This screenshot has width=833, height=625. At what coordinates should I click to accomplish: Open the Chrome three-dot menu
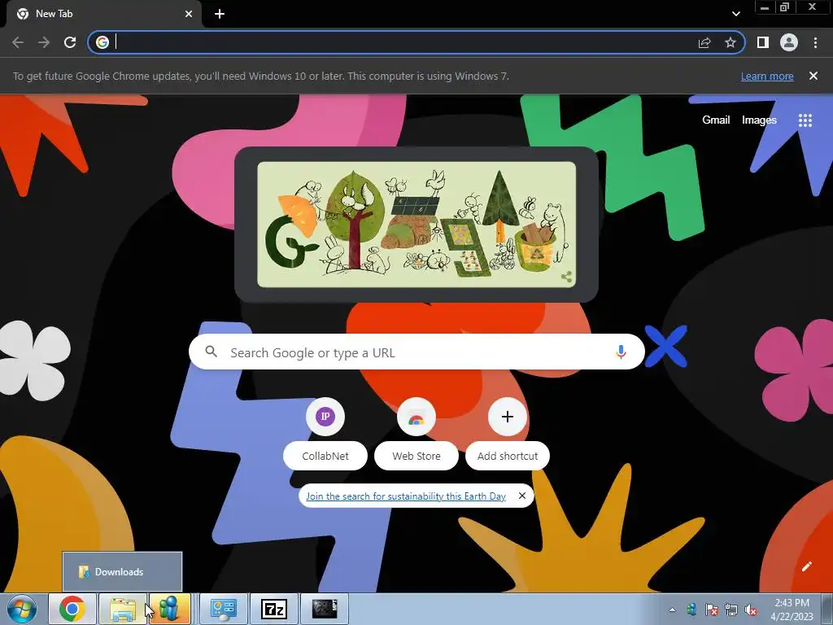pyautogui.click(x=815, y=42)
